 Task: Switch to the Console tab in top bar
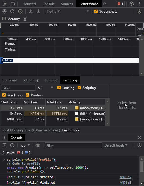click(49, 4)
